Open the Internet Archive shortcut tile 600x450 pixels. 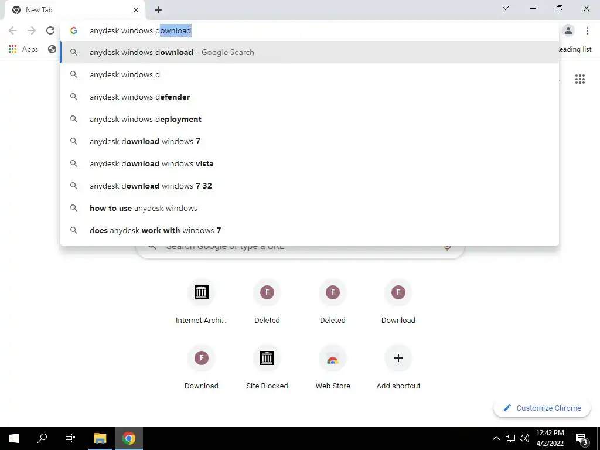[202, 302]
